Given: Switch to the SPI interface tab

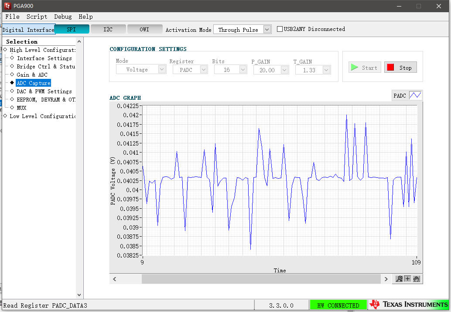Looking at the screenshot, I should (72, 29).
